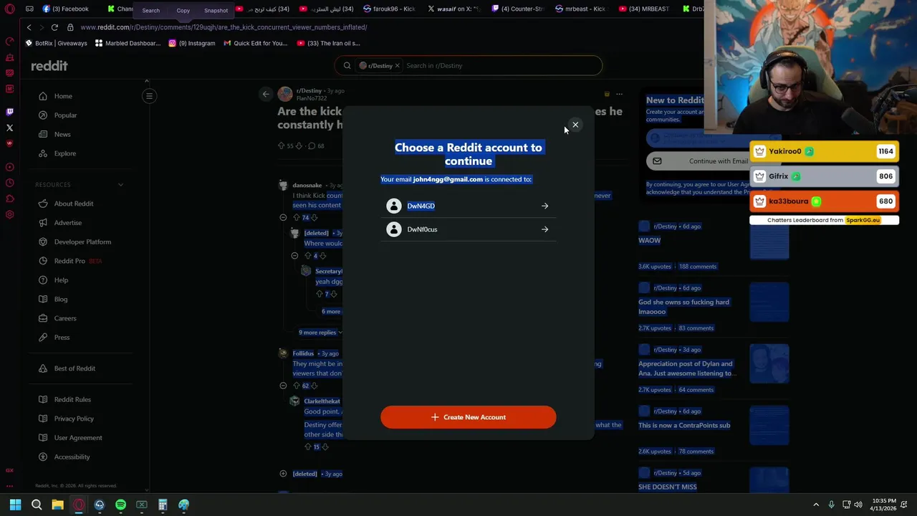Image resolution: width=917 pixels, height=516 pixels.
Task: Click the browser forward arrow
Action: (41, 27)
